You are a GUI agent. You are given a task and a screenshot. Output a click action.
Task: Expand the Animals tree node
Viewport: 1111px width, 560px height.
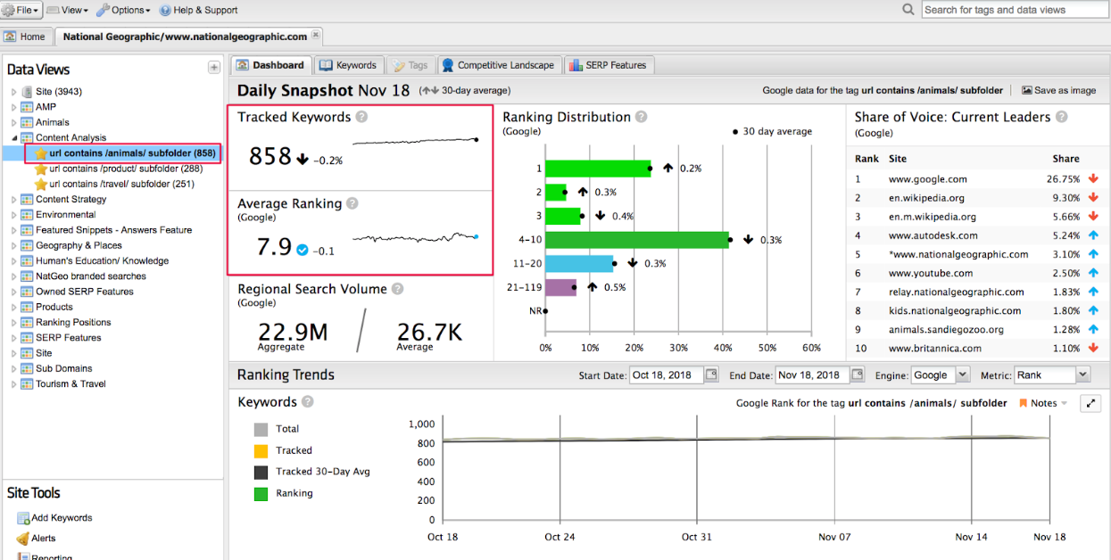click(x=13, y=123)
